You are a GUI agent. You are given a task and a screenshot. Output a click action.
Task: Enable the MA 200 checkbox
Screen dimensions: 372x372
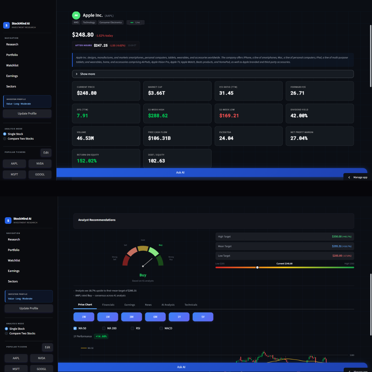[x=103, y=328]
